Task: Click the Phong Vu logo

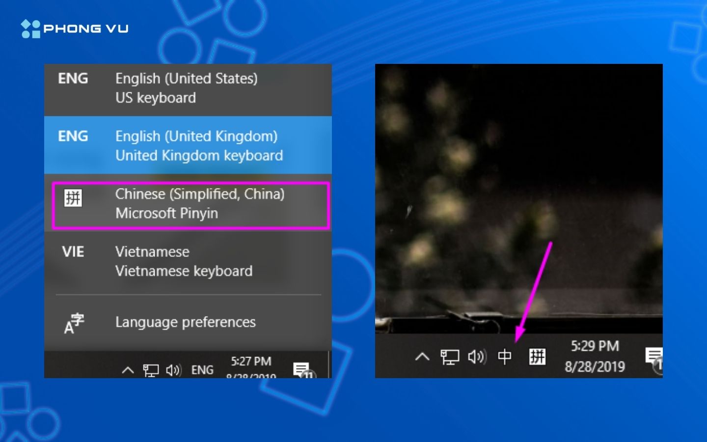Action: (75, 28)
